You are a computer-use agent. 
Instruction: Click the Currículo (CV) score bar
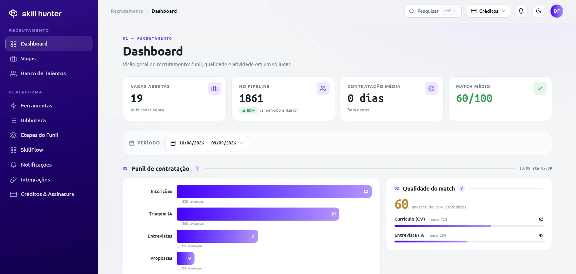tap(469, 226)
